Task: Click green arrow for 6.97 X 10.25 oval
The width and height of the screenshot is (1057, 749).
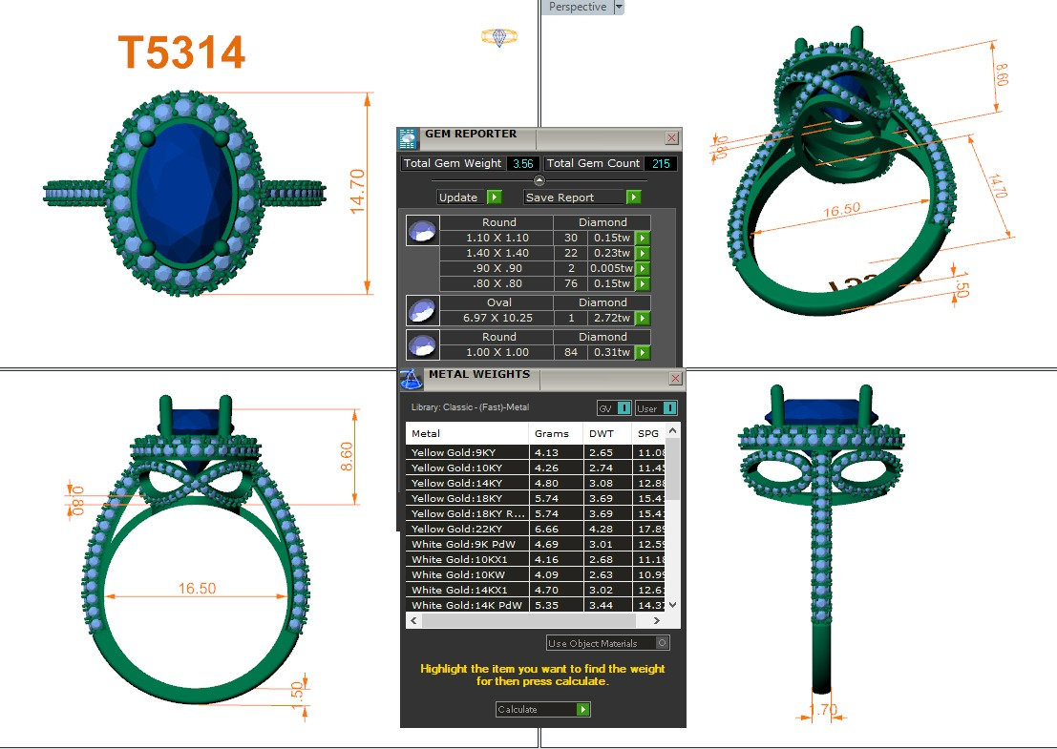Action: point(643,318)
